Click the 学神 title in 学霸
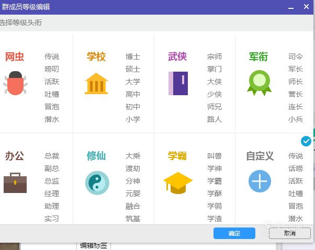 click(215, 169)
